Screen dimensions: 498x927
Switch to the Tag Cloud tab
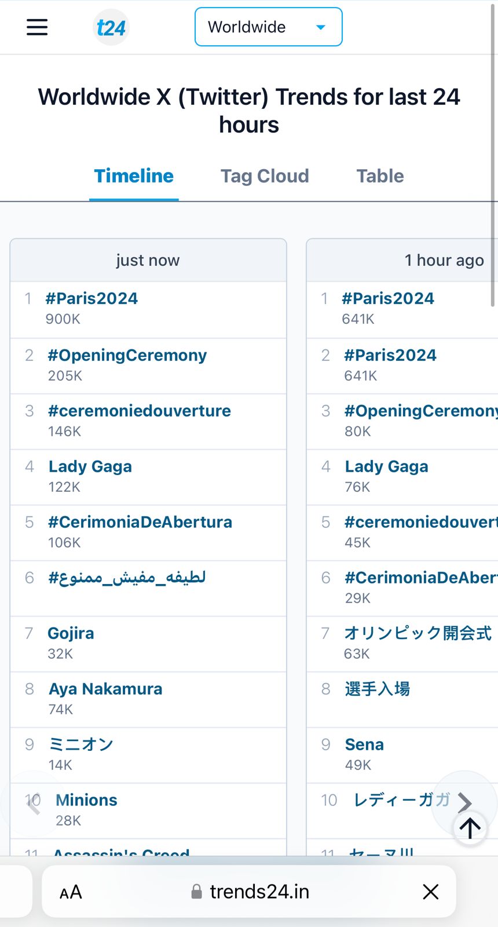tap(265, 176)
